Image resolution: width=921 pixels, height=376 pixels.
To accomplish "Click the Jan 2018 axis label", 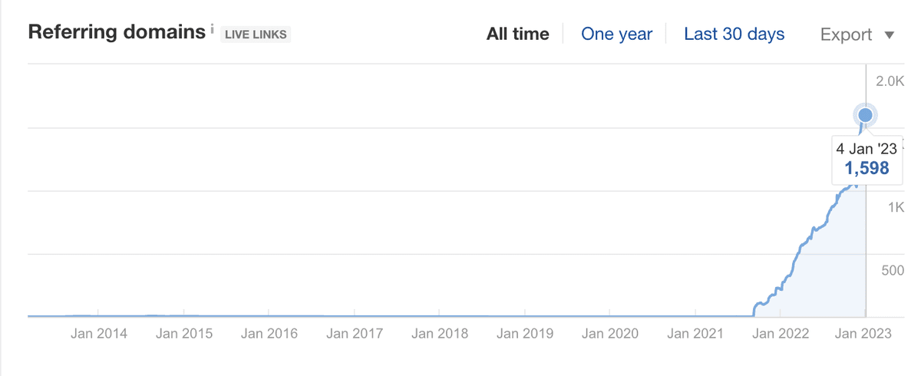I will click(440, 334).
